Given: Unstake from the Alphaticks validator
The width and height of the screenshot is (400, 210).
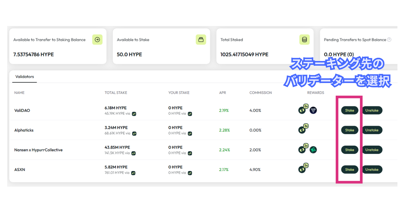Looking at the screenshot, I should point(372,130).
